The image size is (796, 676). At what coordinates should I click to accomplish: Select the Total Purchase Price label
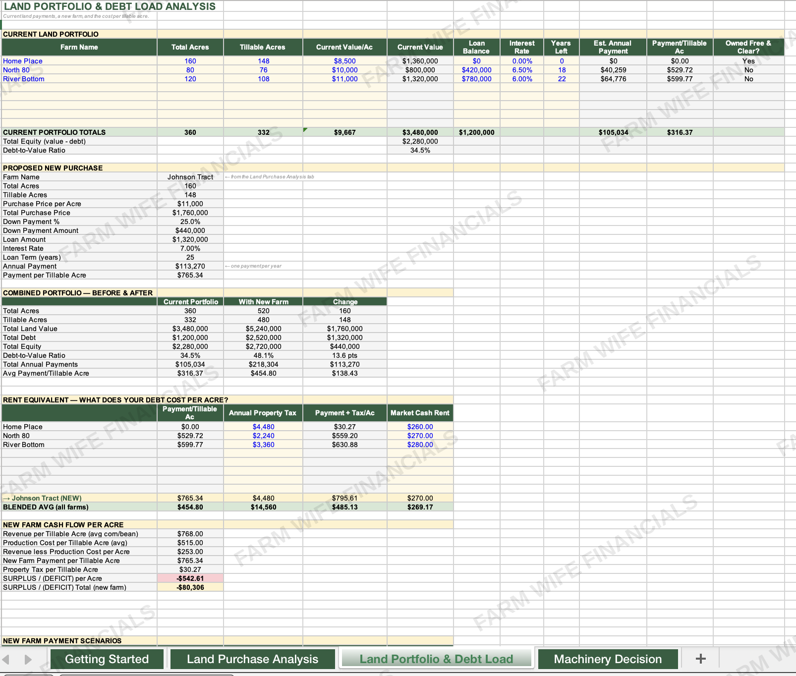tap(37, 213)
